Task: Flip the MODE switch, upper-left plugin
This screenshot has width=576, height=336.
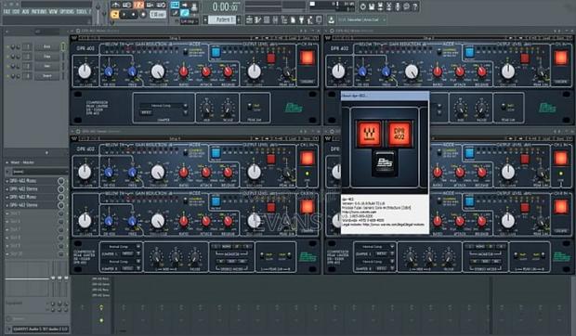Action: tap(186, 53)
